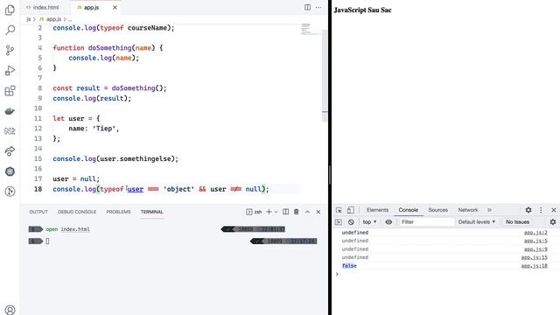The image size is (560, 315).
Task: Show more DevTools tabs with chevron
Action: coord(490,210)
